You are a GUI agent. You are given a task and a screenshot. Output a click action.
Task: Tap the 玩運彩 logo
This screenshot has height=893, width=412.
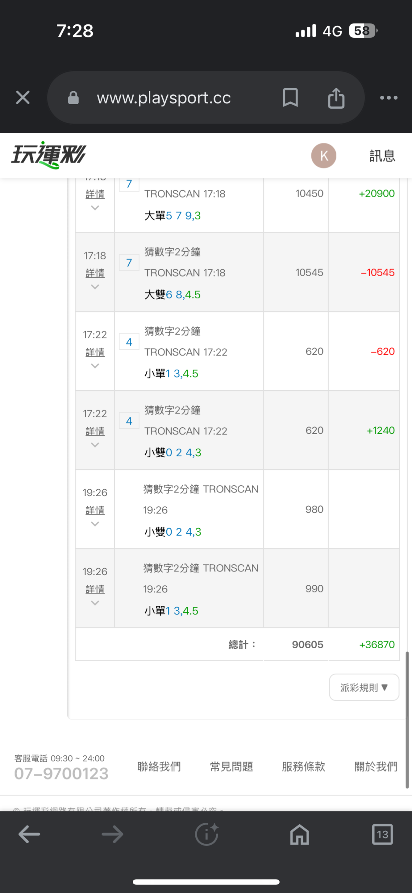(48, 155)
